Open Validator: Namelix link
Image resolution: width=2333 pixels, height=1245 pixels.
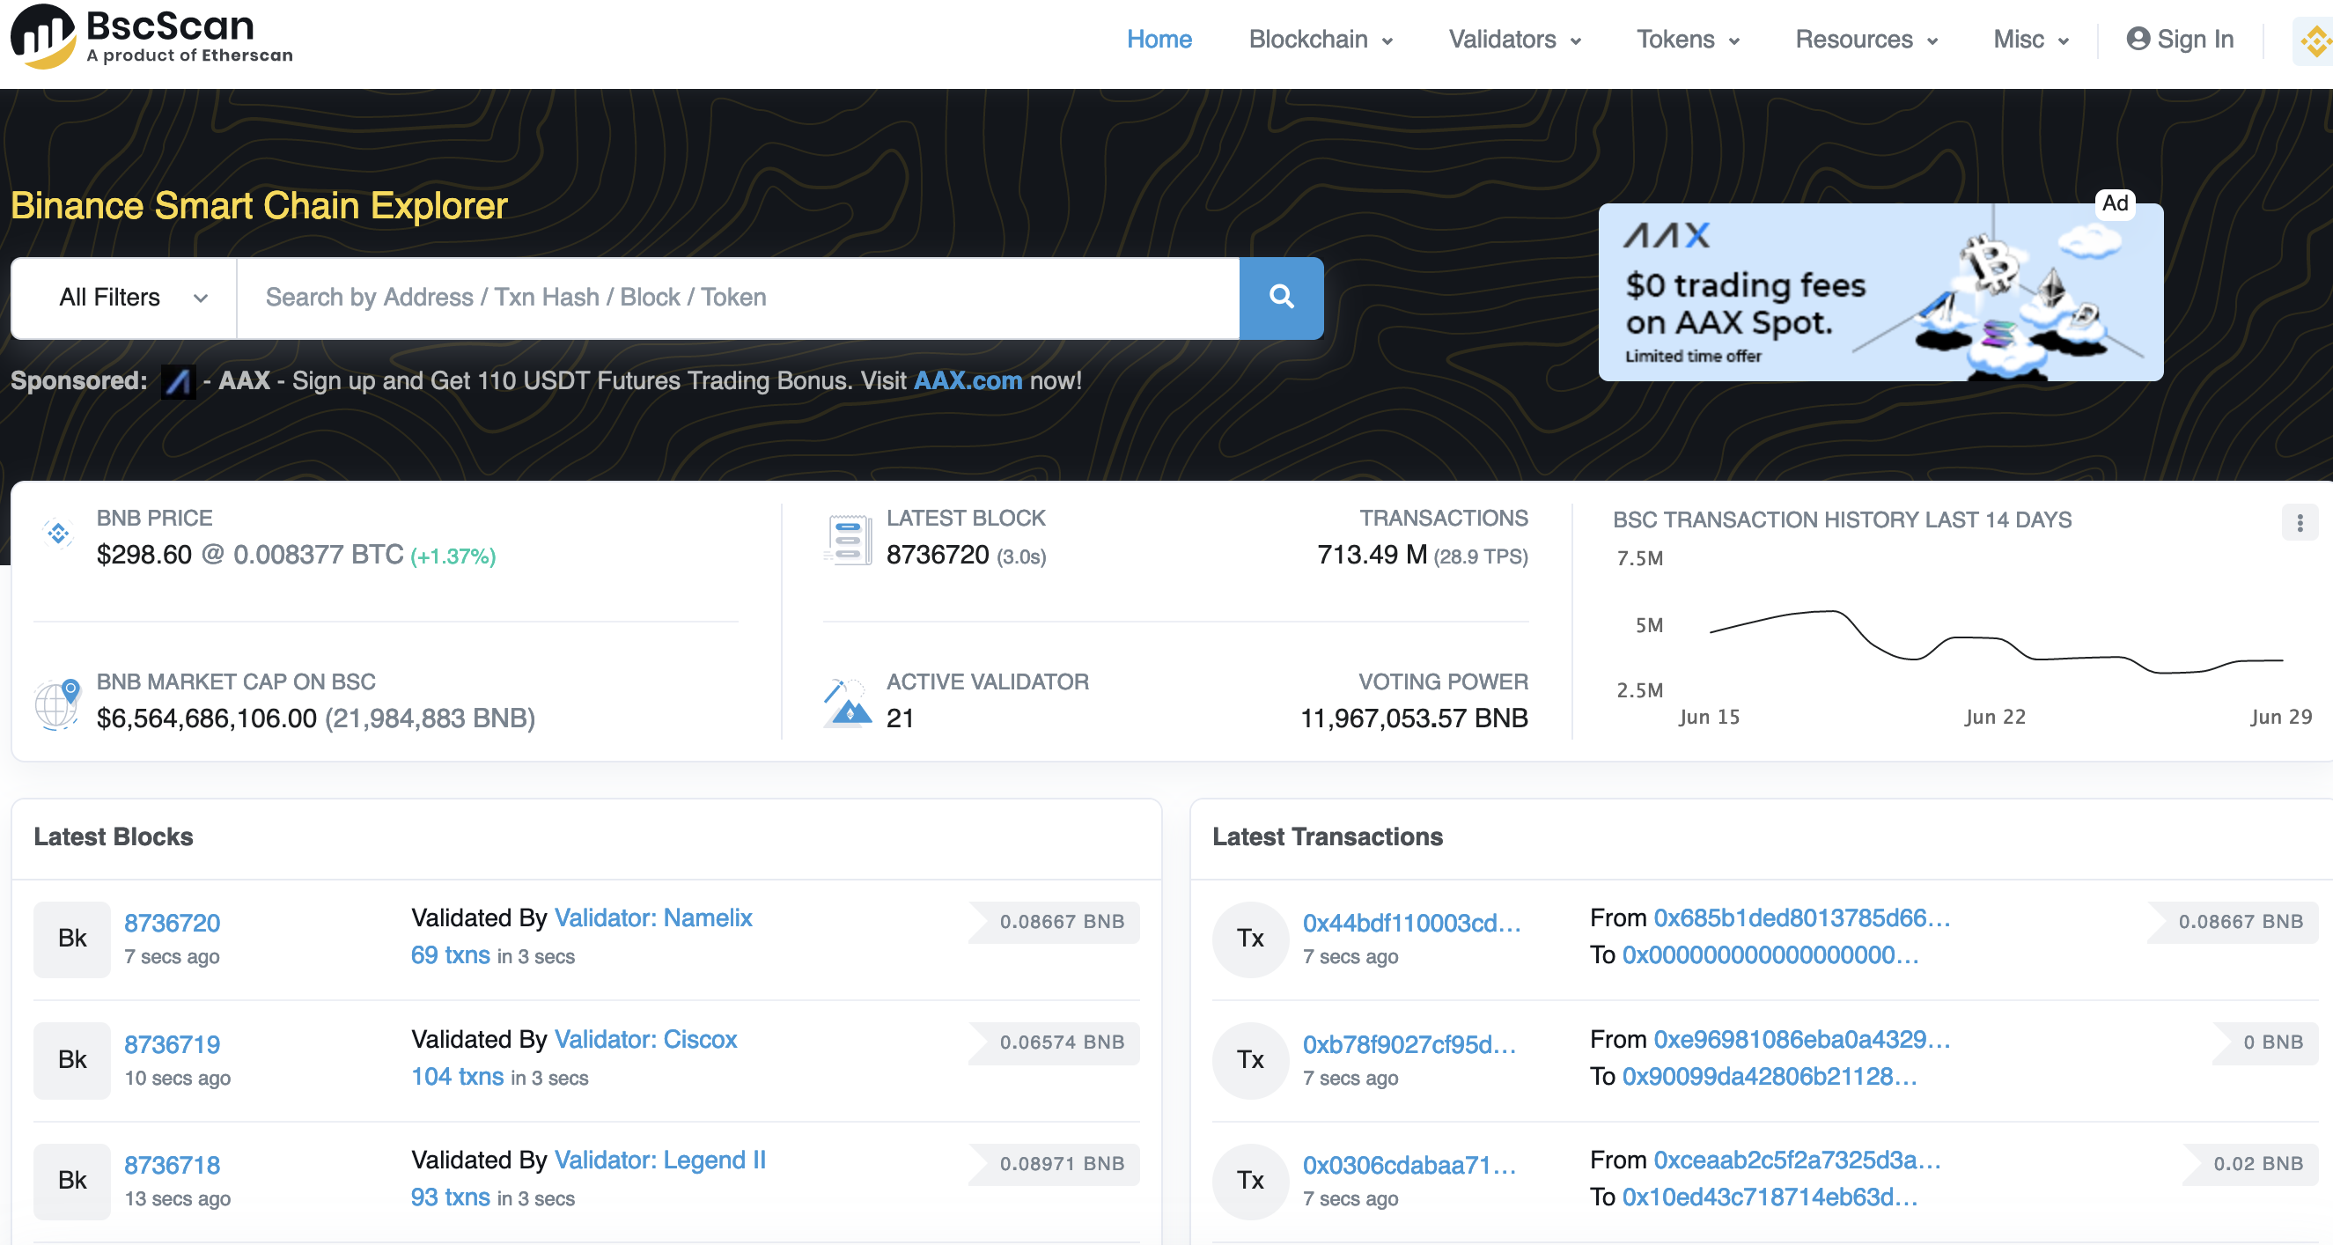click(653, 917)
